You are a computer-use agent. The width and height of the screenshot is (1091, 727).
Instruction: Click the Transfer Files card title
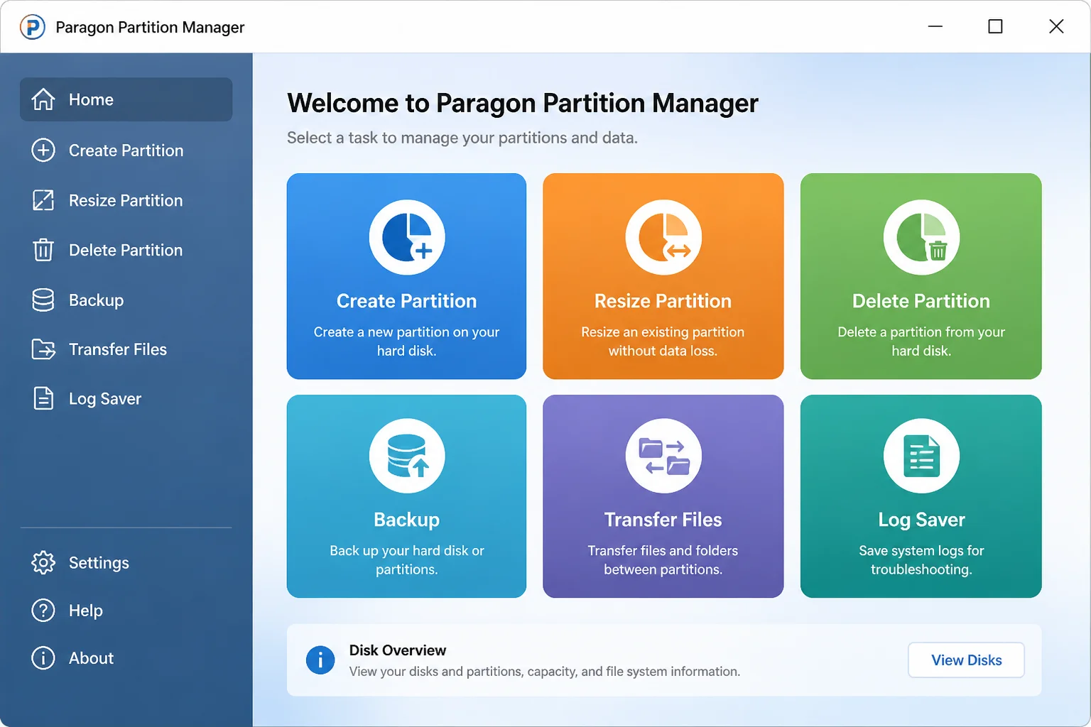point(663,520)
